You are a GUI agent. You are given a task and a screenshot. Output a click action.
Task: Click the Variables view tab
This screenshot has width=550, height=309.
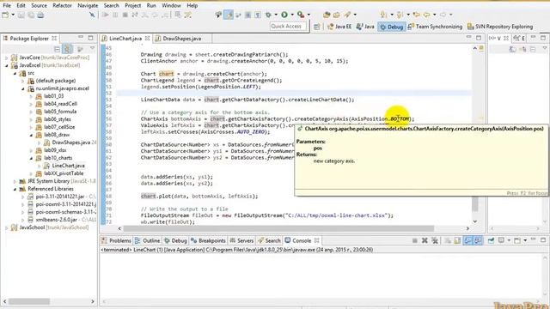pos(498,39)
